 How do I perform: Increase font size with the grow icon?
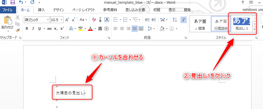click(67, 20)
